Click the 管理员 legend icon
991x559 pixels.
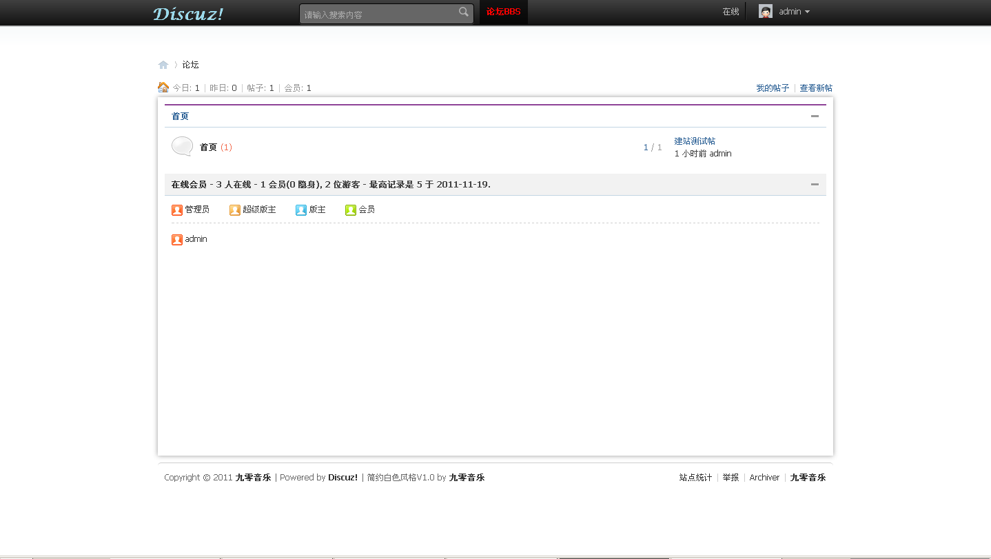point(177,210)
